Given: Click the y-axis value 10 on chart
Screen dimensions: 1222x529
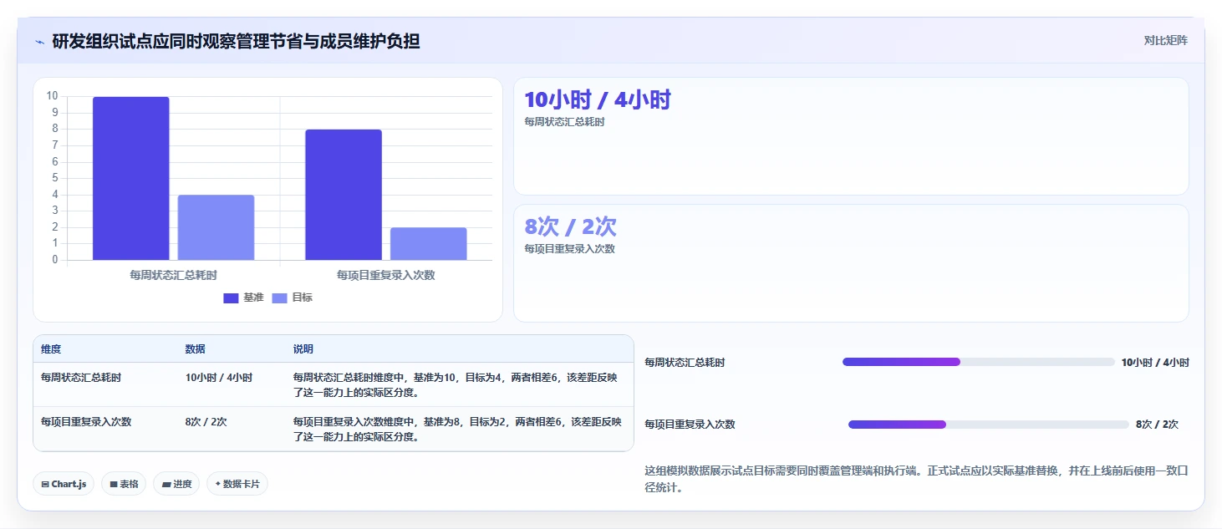Looking at the screenshot, I should [x=53, y=96].
